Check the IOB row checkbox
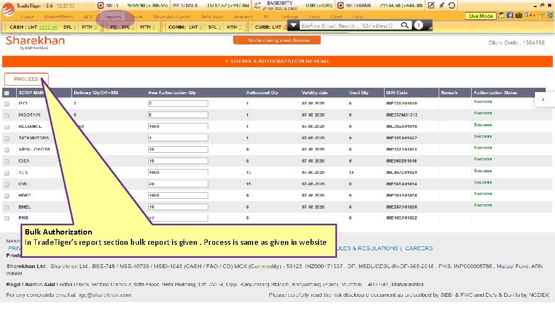 coord(6,184)
